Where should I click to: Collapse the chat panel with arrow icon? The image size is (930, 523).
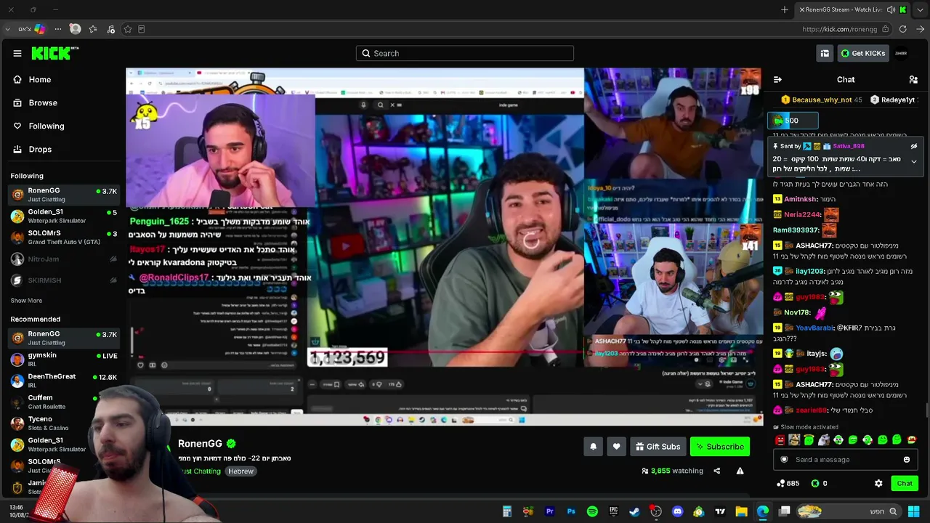pyautogui.click(x=777, y=79)
